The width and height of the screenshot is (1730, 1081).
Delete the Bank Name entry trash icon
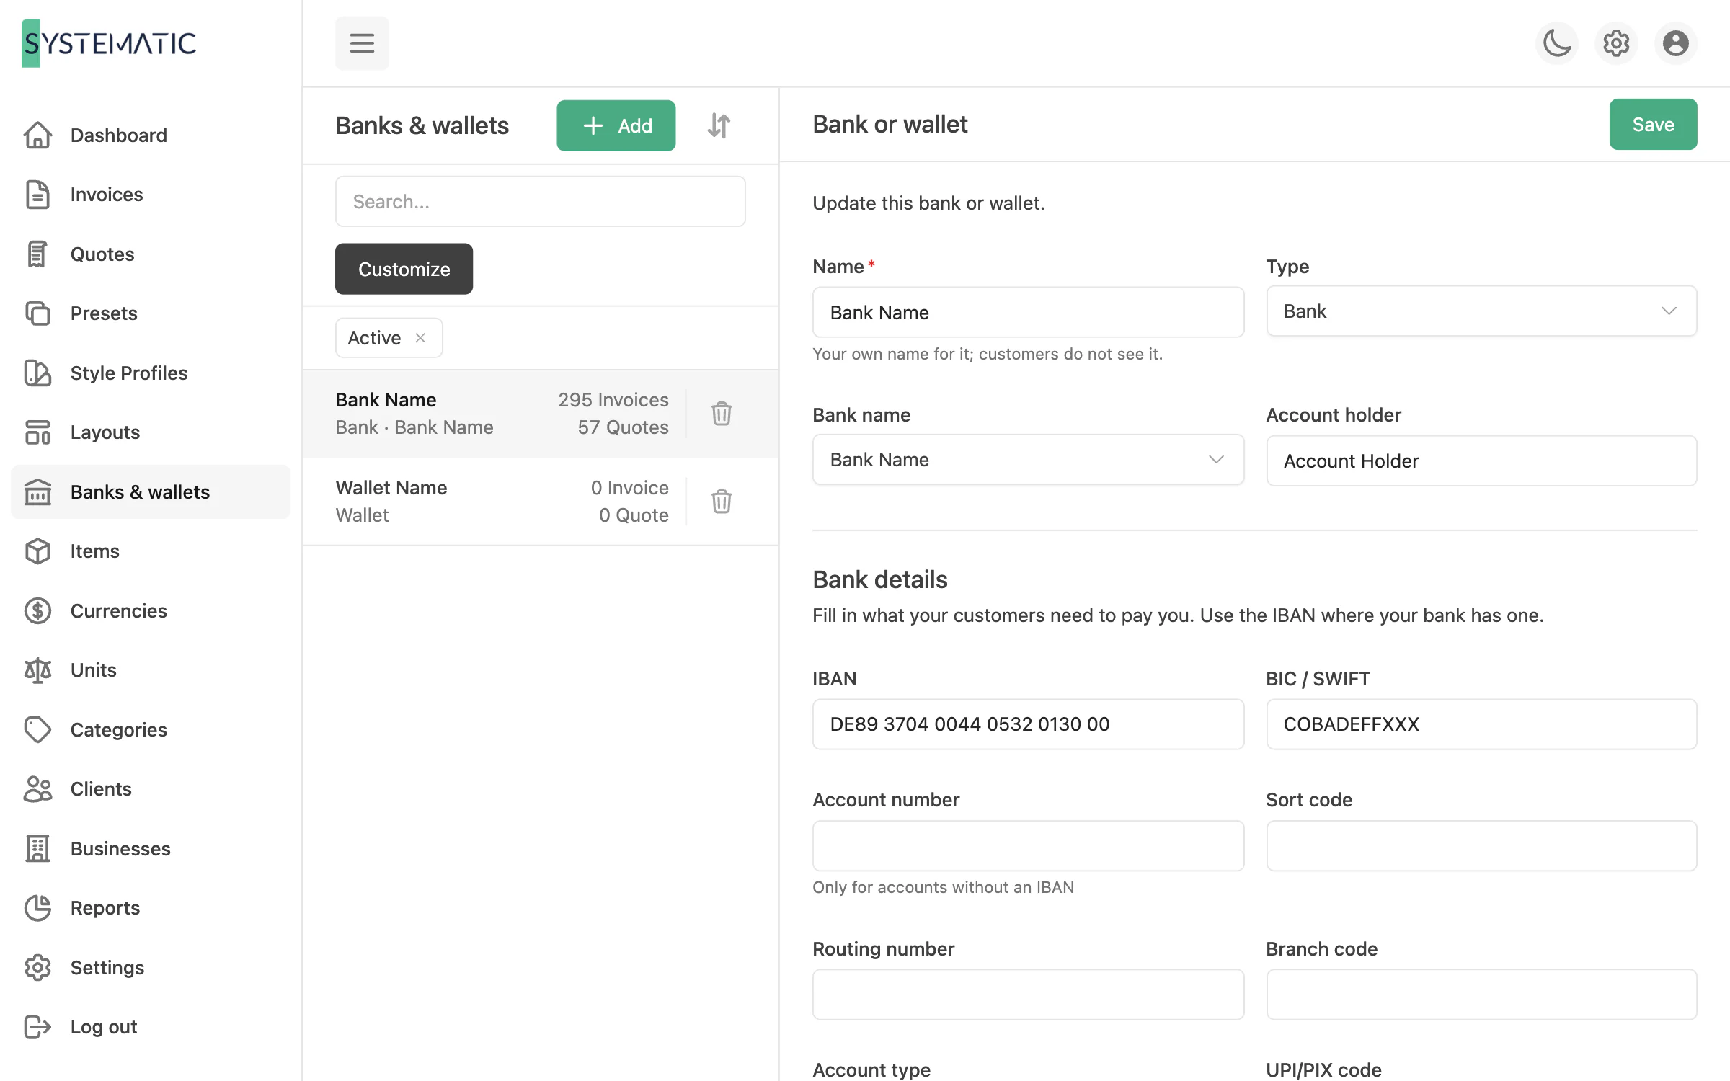722,414
